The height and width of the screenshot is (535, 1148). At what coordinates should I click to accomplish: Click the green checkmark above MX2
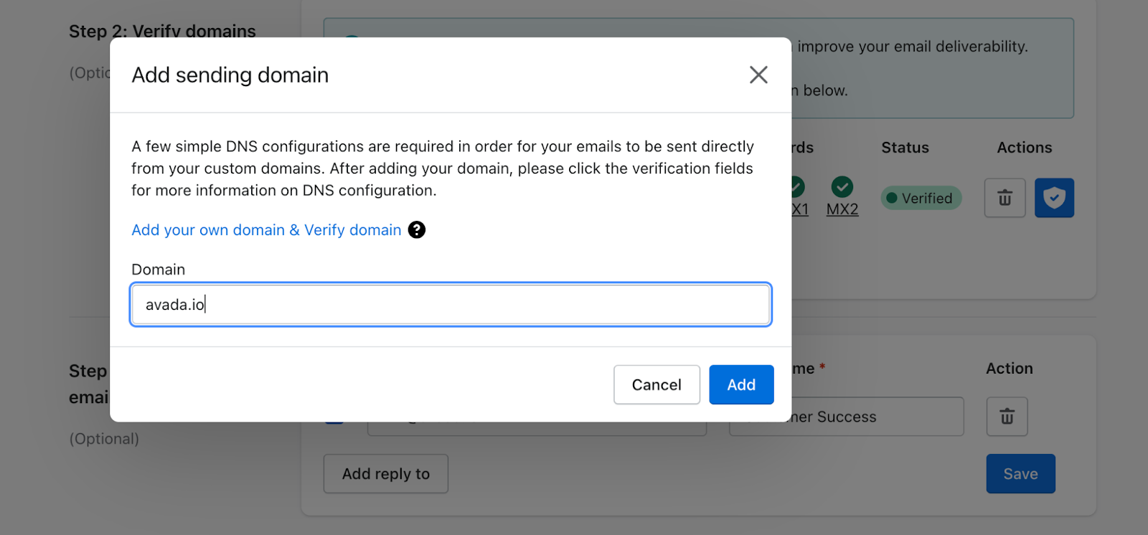pyautogui.click(x=842, y=187)
